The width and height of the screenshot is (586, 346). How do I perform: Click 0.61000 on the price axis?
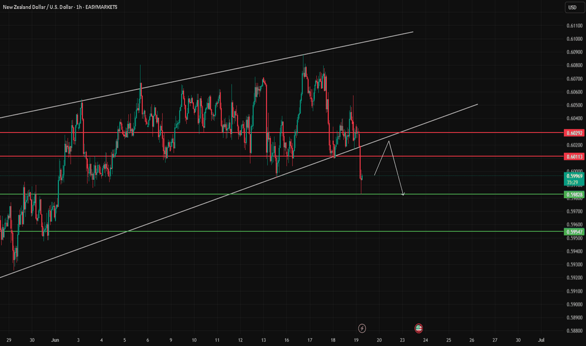(x=575, y=39)
